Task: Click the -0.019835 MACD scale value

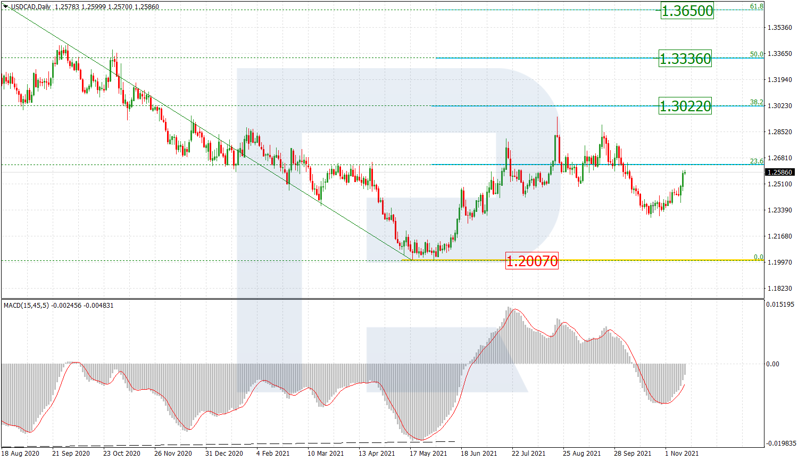Action: [x=781, y=443]
